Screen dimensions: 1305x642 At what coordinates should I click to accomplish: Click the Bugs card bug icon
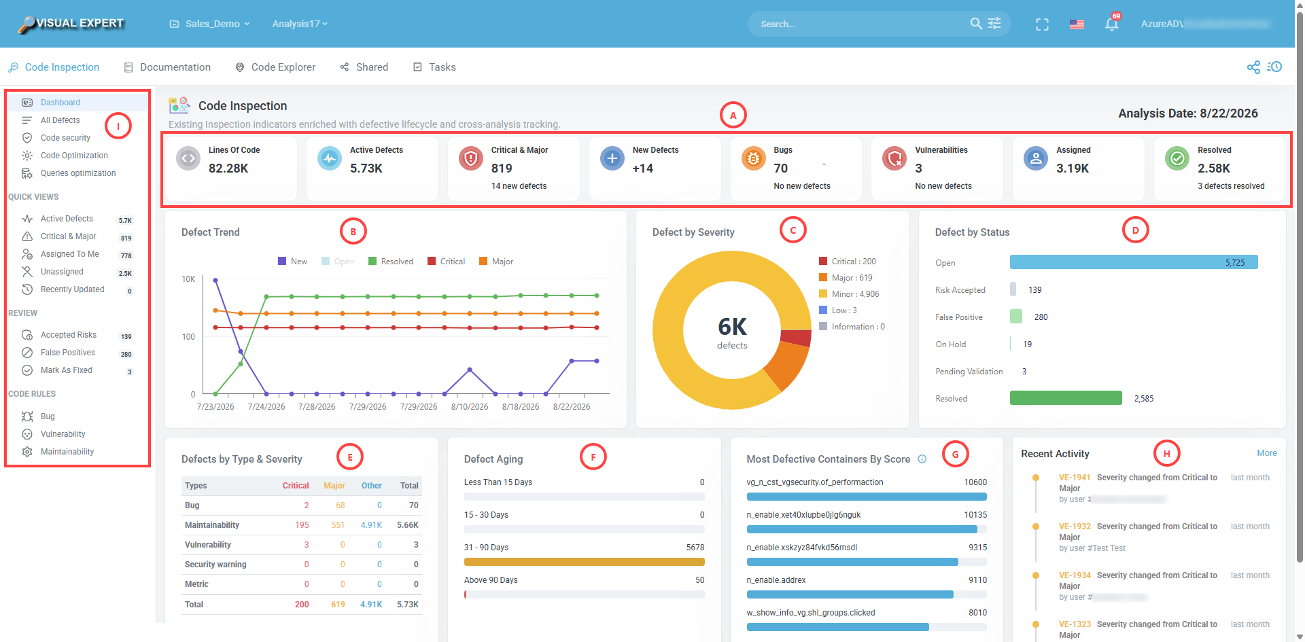(x=753, y=159)
